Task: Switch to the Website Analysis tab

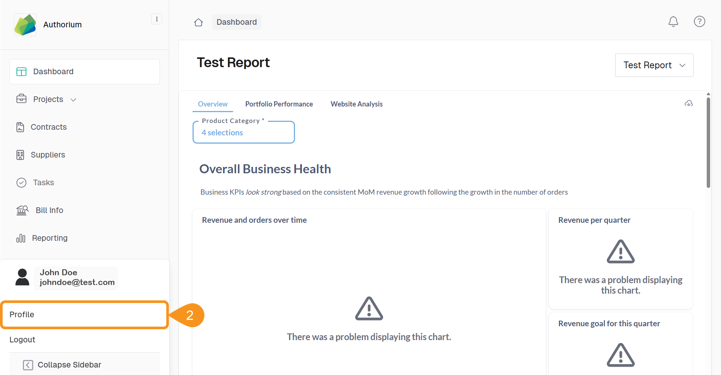Action: [357, 104]
